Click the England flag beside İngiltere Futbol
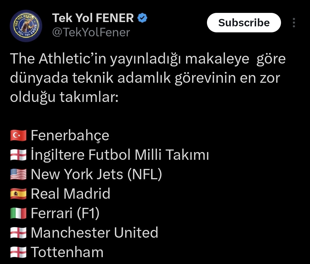 point(18,155)
